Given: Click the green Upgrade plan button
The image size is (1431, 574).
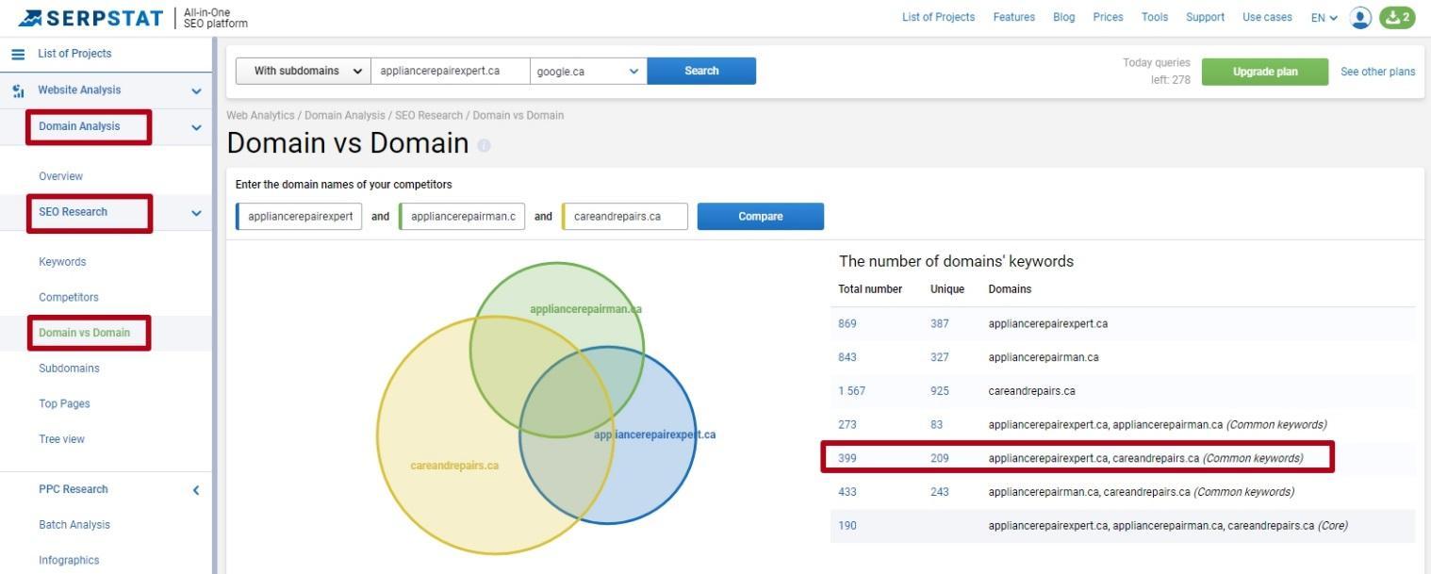Looking at the screenshot, I should click(1265, 72).
